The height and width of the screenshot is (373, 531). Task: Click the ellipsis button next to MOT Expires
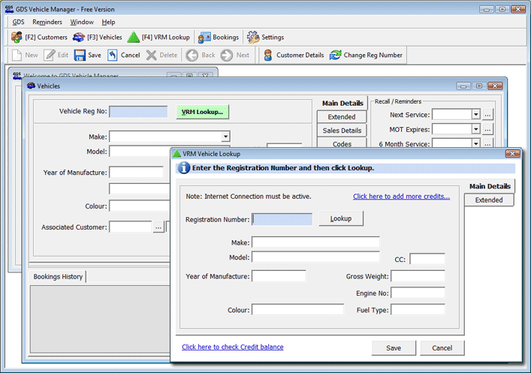point(487,129)
